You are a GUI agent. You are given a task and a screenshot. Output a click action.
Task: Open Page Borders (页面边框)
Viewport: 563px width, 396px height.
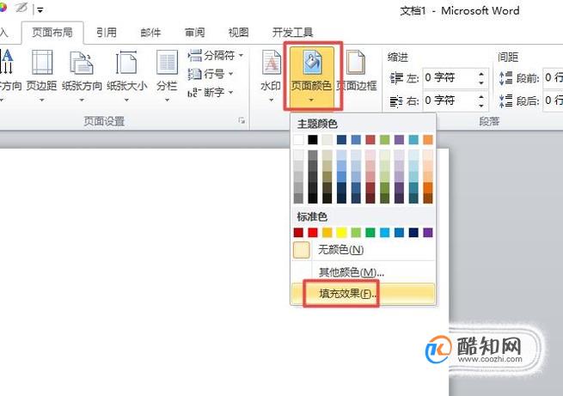[x=357, y=72]
